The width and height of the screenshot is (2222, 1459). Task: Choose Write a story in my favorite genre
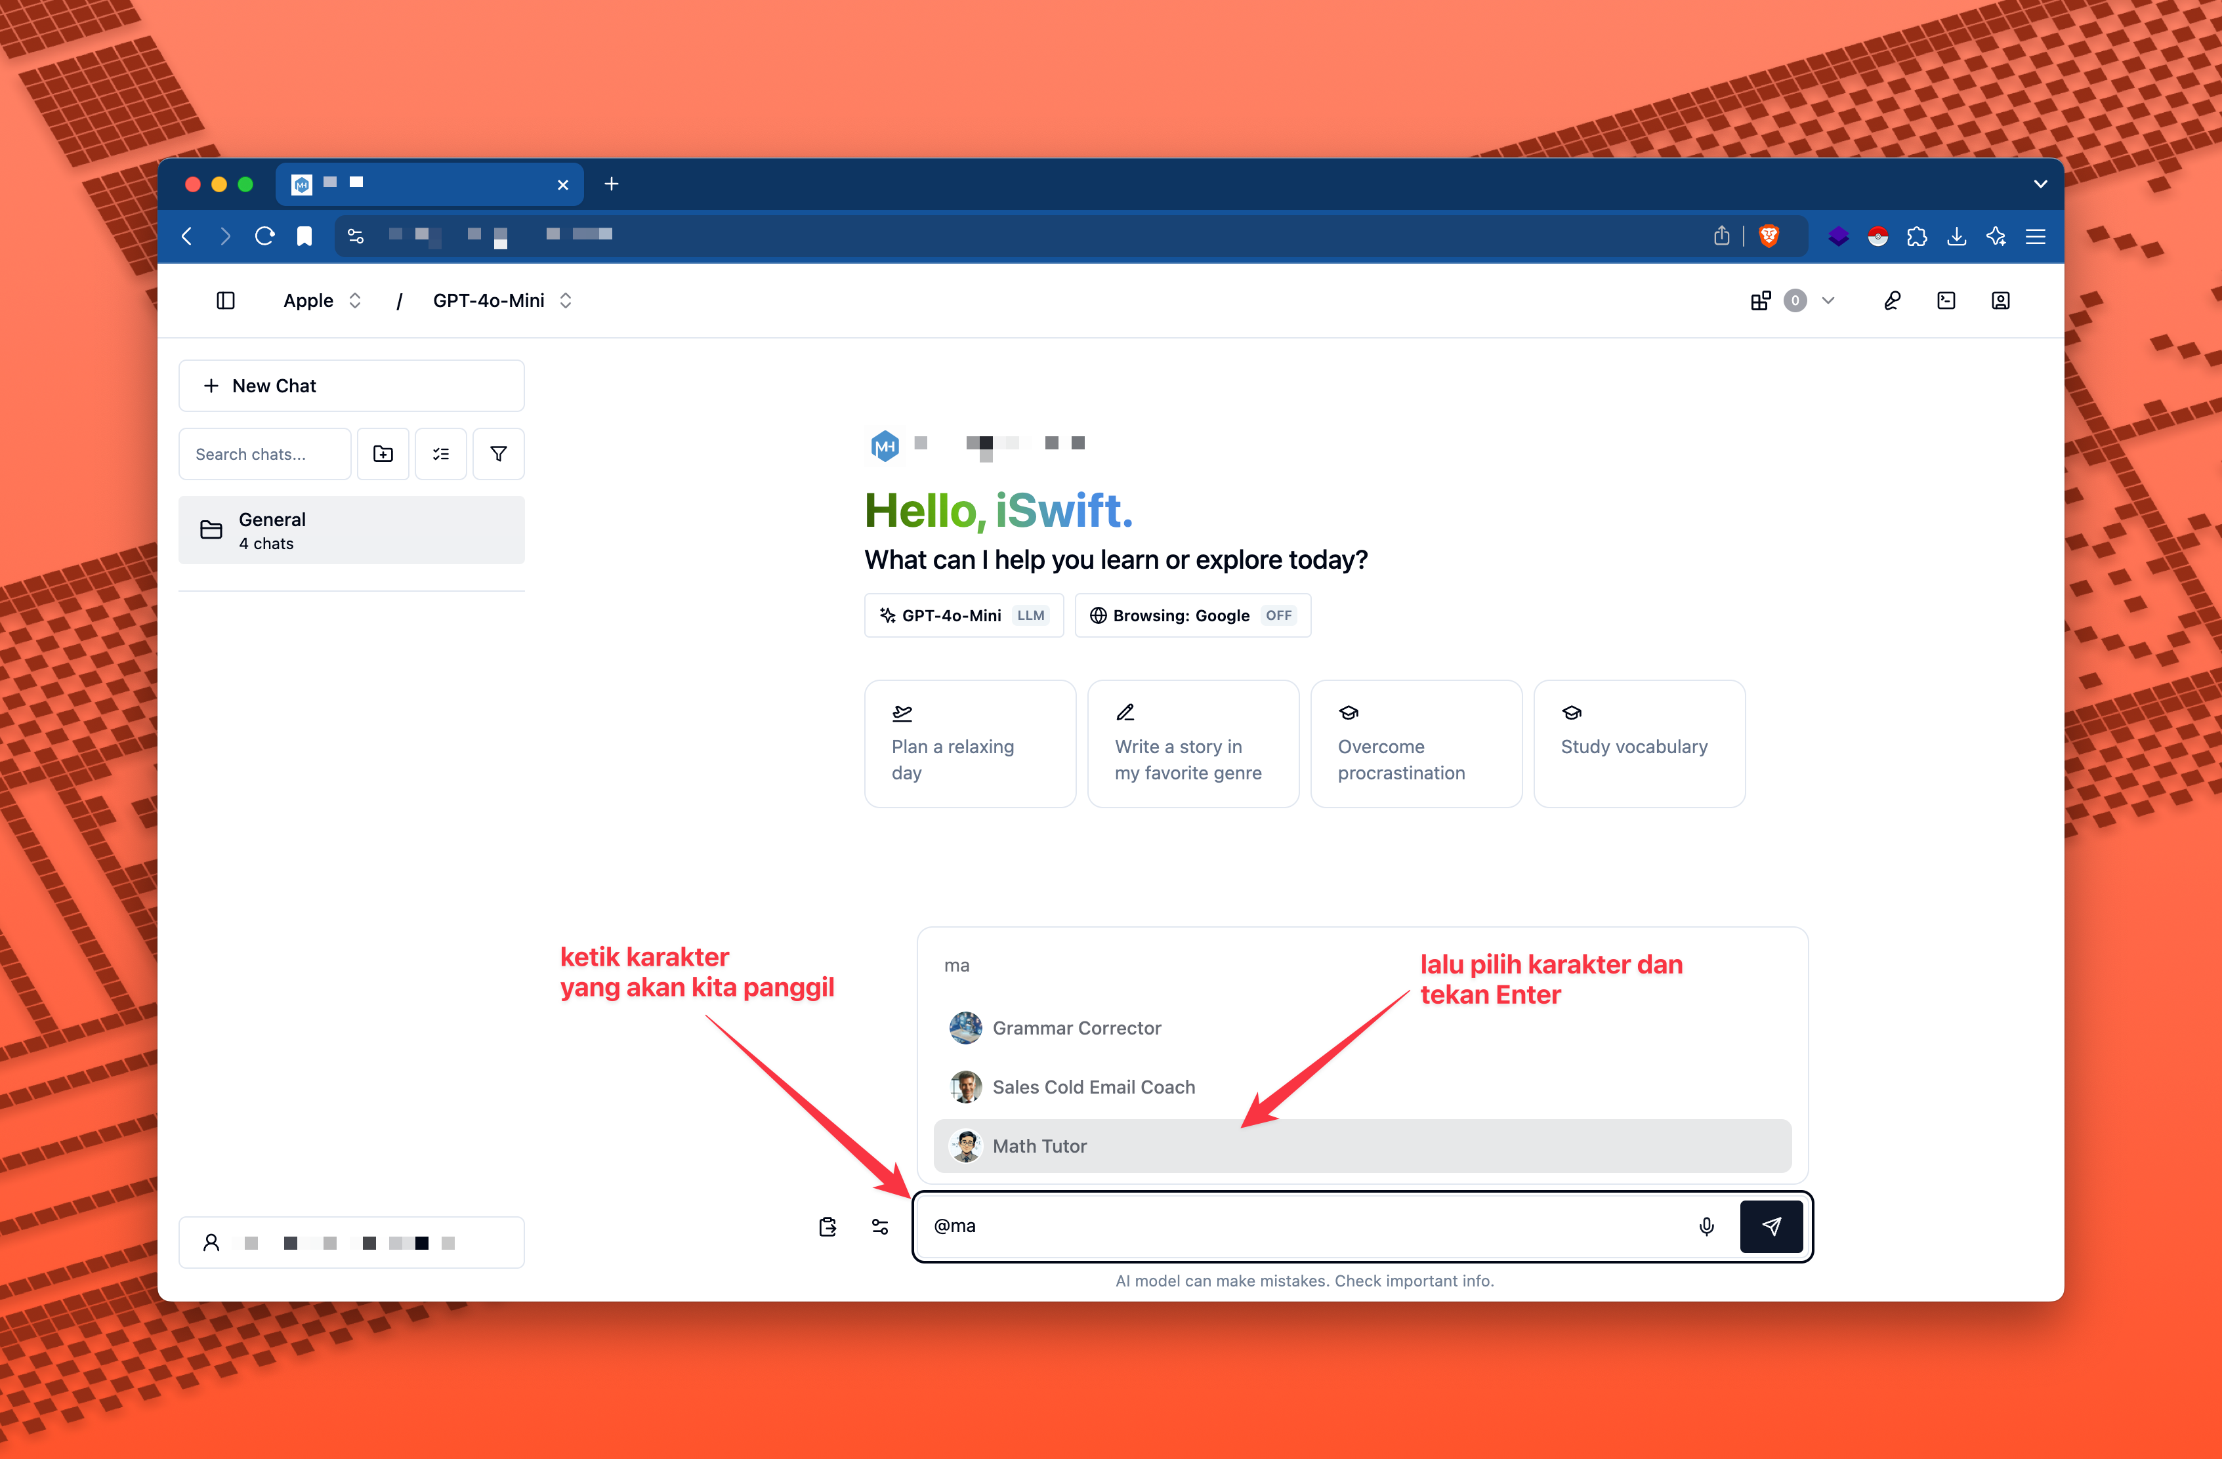click(x=1193, y=744)
